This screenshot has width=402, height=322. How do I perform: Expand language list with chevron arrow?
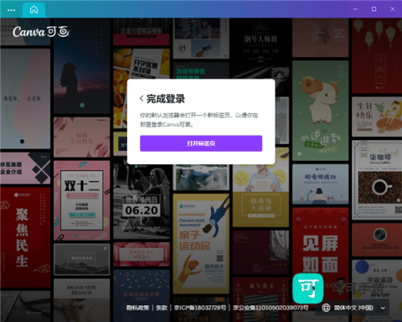coord(383,308)
